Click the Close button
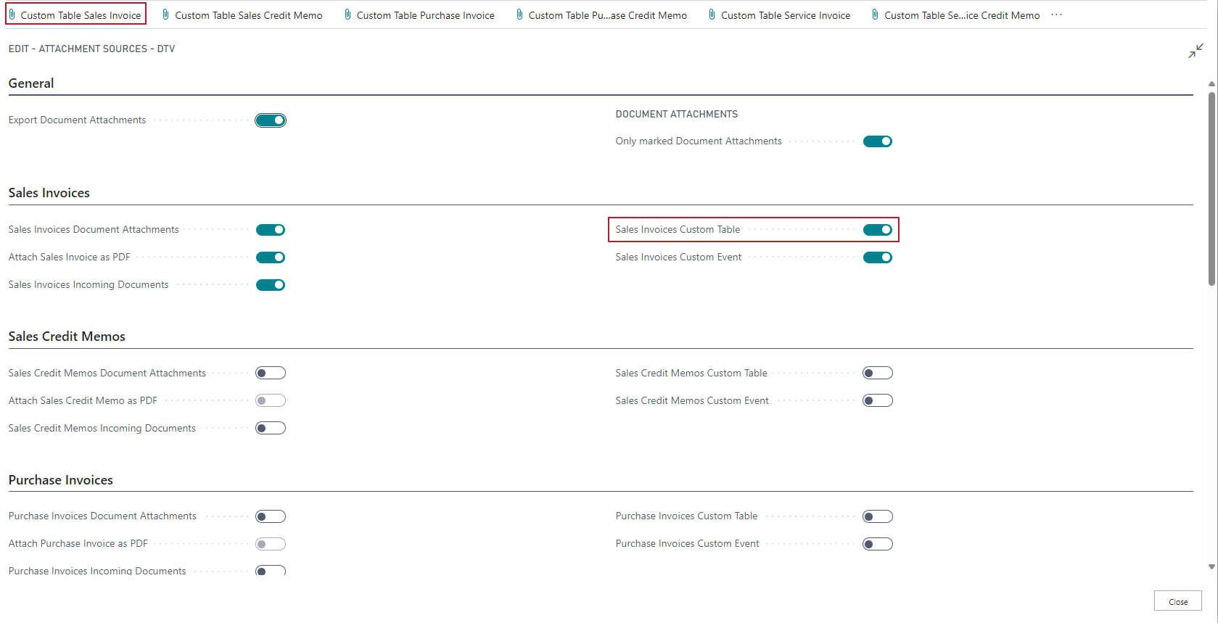1218x623 pixels. coord(1177,601)
